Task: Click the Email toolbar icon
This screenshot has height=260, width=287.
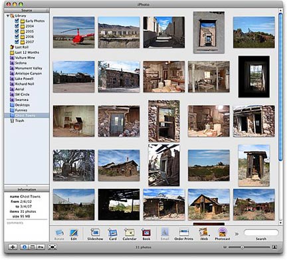Action: pos(165,235)
